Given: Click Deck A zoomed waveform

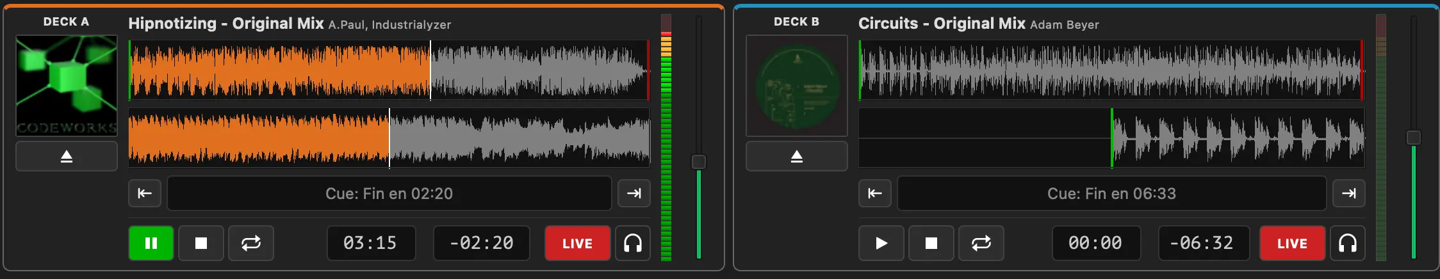Looking at the screenshot, I should point(389,138).
